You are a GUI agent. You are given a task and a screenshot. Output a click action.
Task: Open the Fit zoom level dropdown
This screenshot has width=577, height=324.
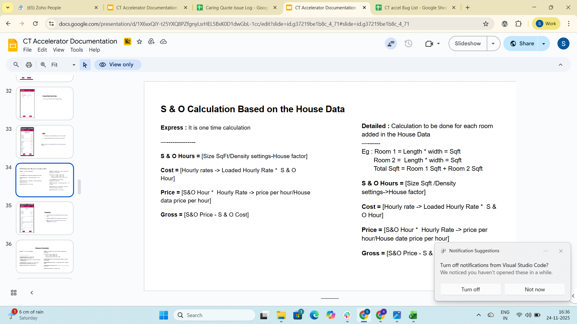click(63, 65)
